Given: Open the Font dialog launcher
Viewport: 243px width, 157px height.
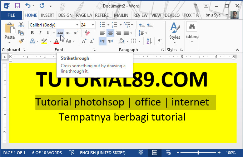Looking at the screenshot, I should click(x=94, y=50).
